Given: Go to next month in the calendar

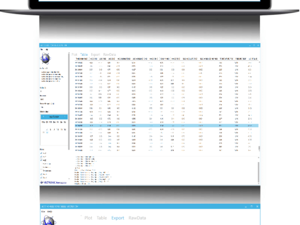Looking at the screenshot, I should pyautogui.click(x=65, y=117).
